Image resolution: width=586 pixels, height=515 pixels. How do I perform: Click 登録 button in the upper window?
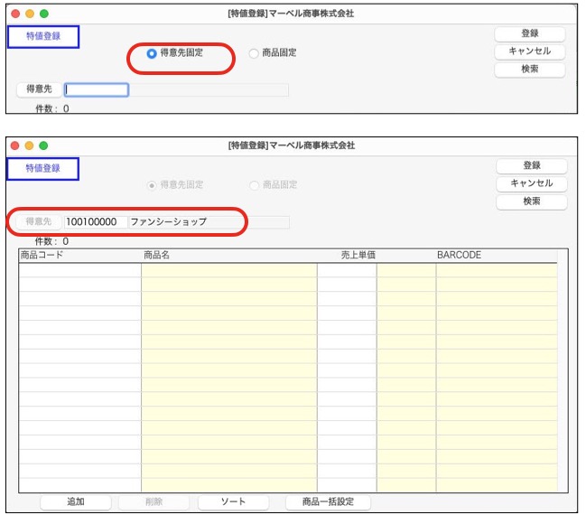[x=530, y=33]
